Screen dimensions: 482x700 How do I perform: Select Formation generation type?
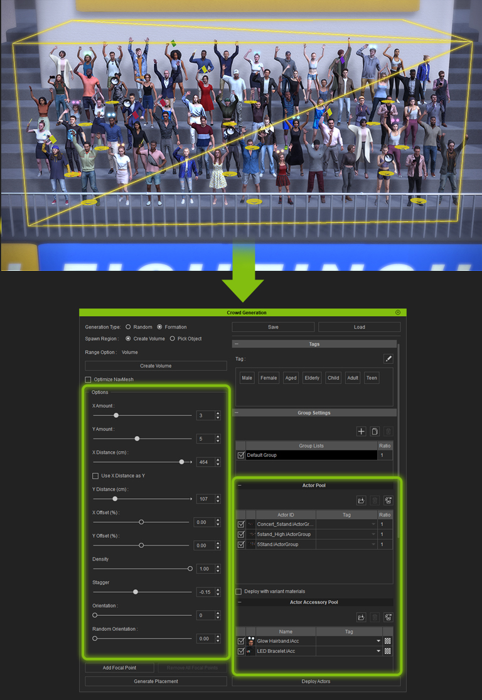pyautogui.click(x=159, y=327)
